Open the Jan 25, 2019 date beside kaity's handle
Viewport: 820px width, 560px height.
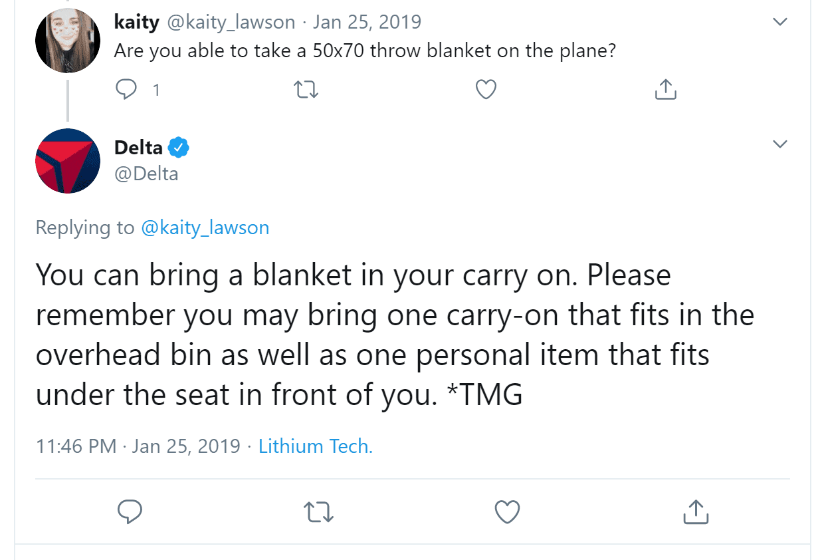tap(367, 22)
